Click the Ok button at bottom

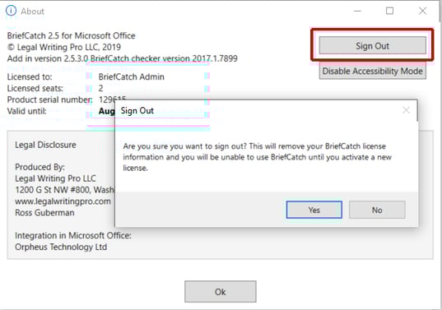(221, 291)
